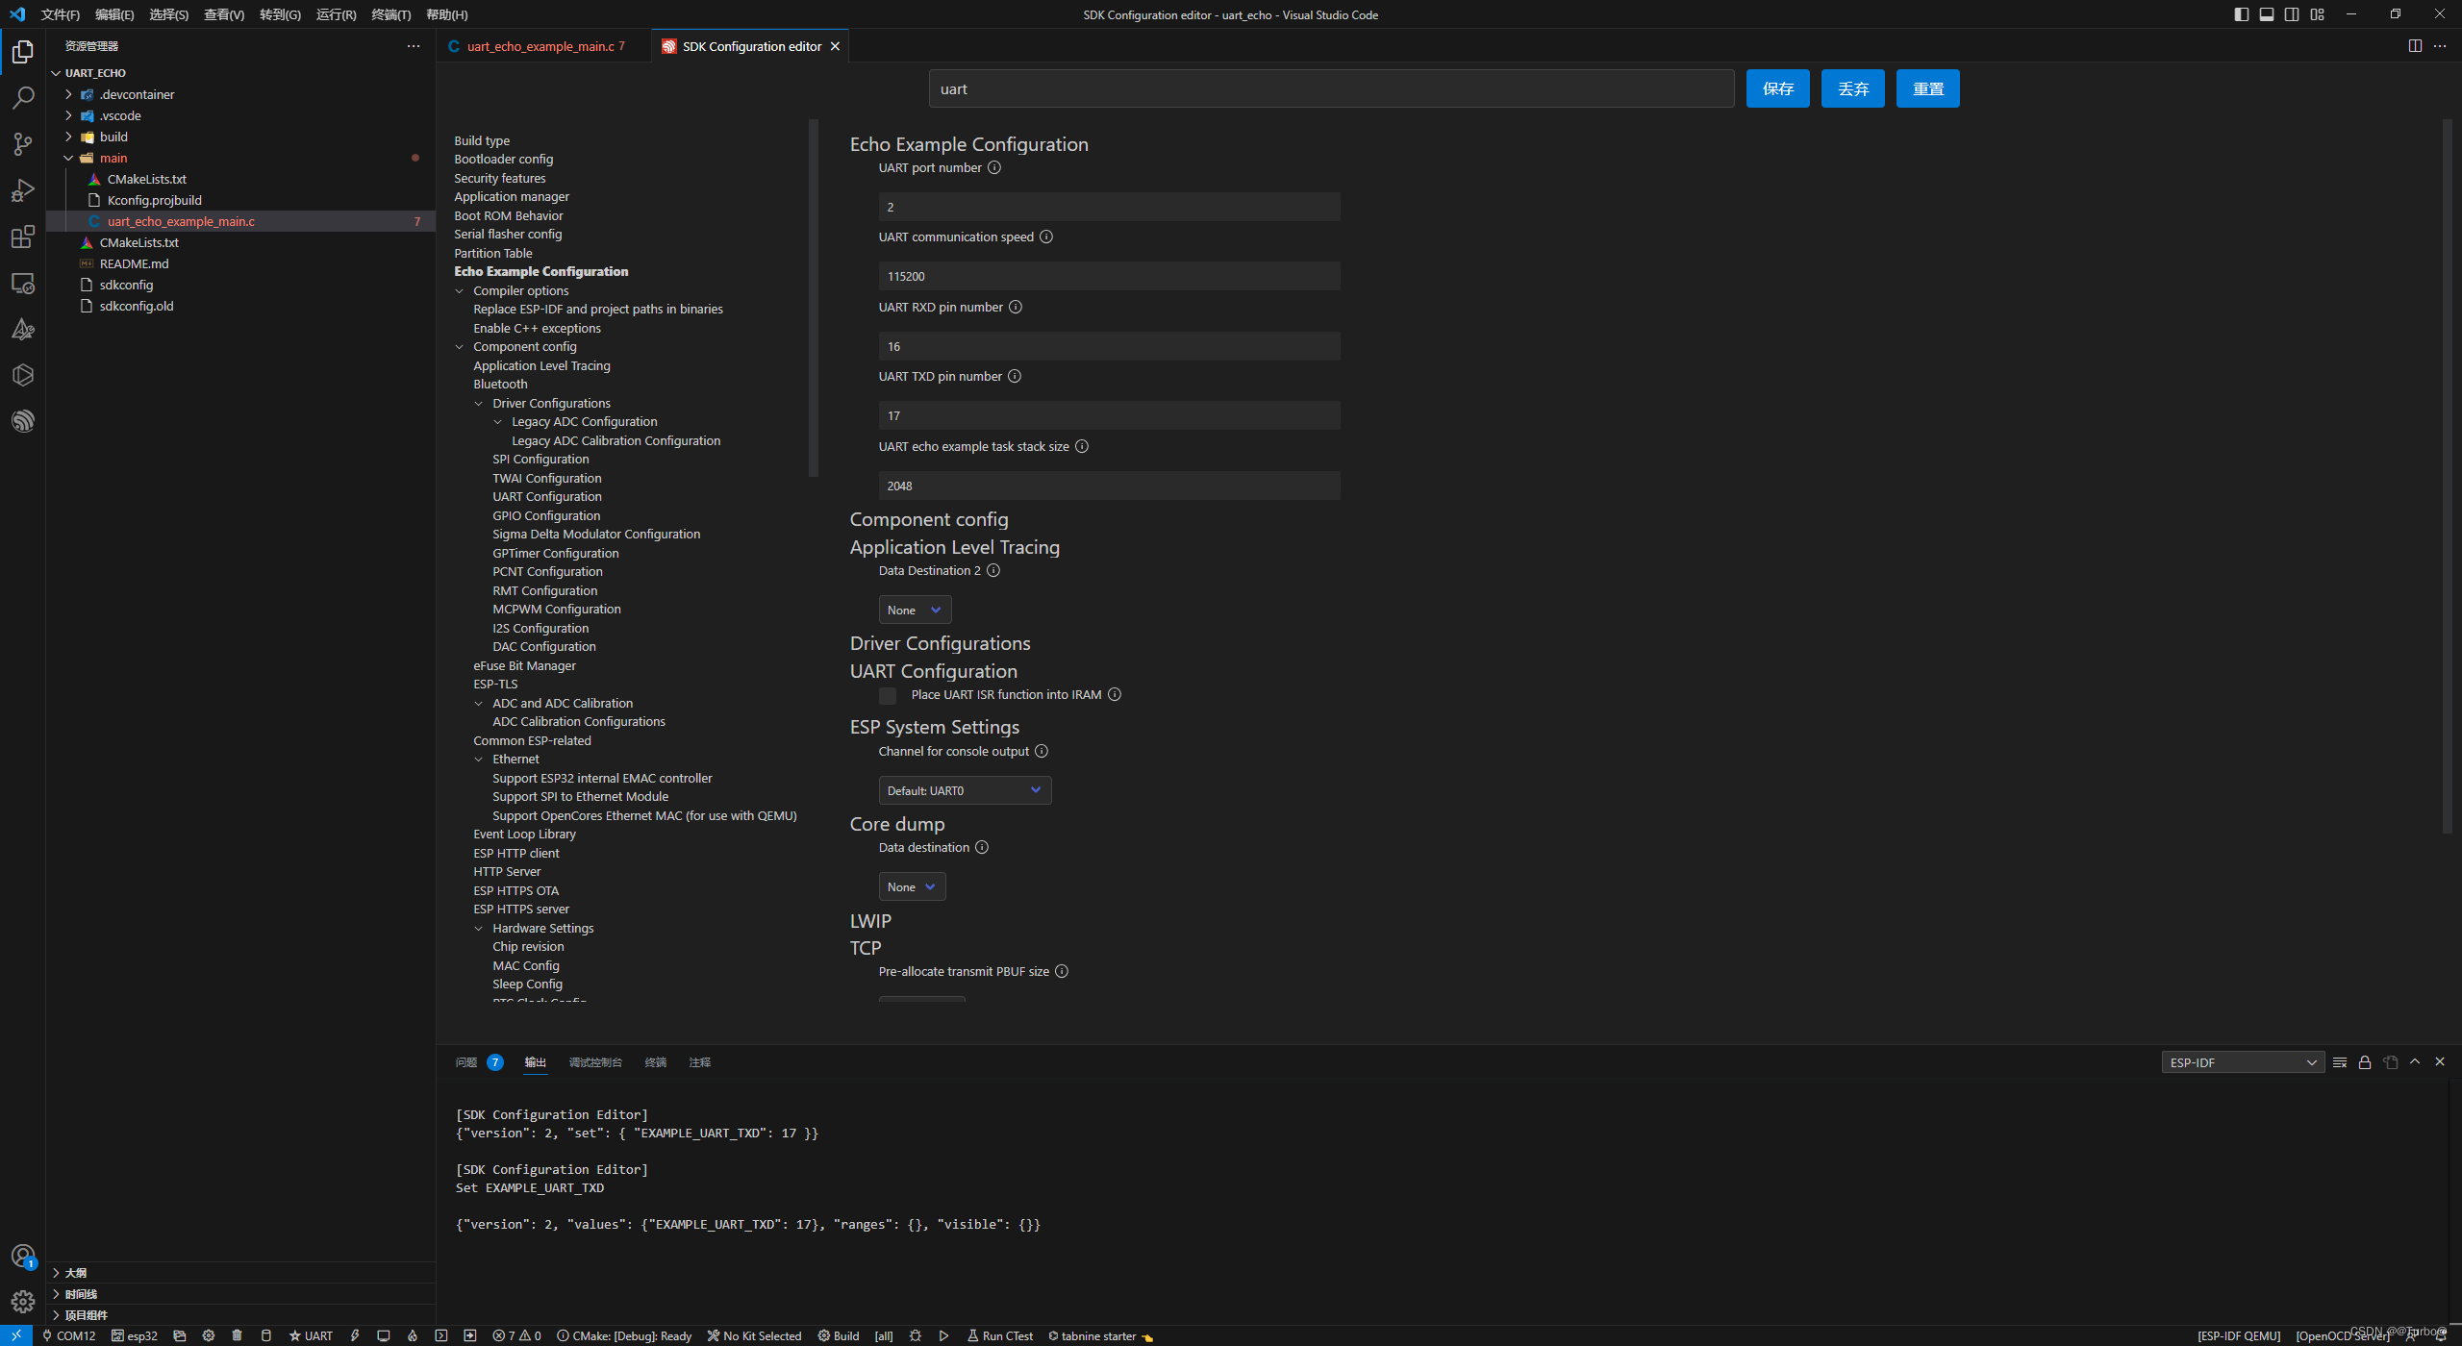Close the SDK Configuration editor tab
Image resolution: width=2462 pixels, height=1346 pixels.
[835, 46]
